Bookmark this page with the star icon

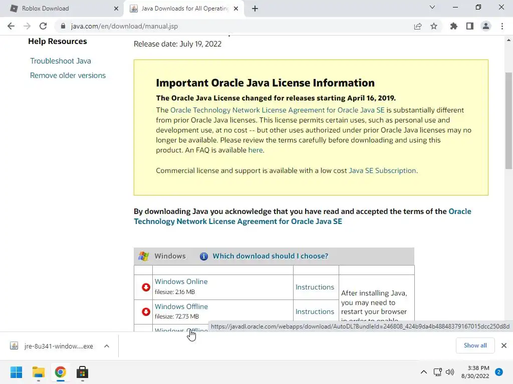pyautogui.click(x=434, y=26)
